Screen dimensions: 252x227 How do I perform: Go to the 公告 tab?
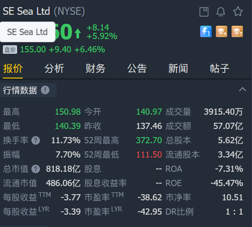point(137,69)
